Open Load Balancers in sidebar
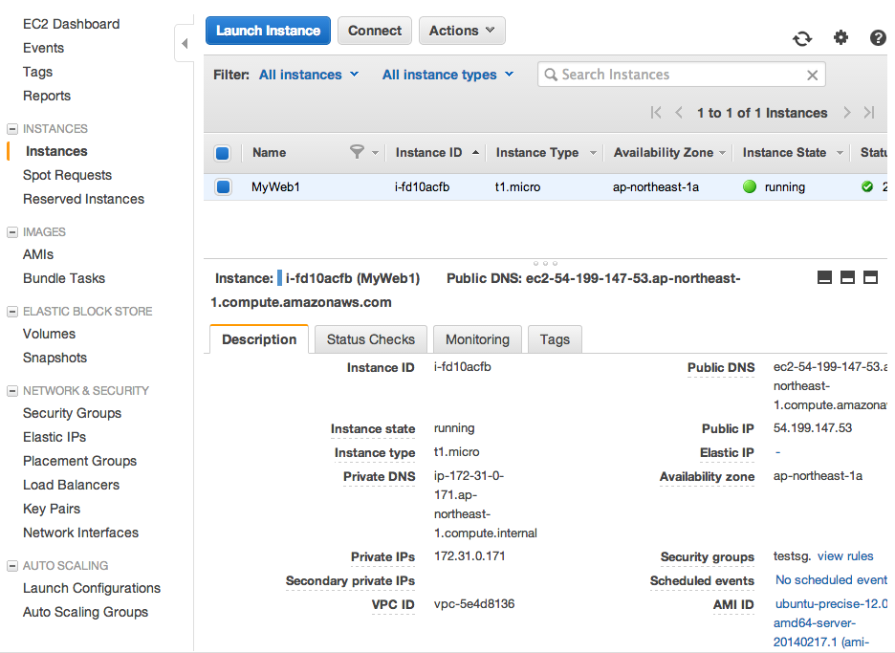The height and width of the screenshot is (653, 895). coord(72,485)
